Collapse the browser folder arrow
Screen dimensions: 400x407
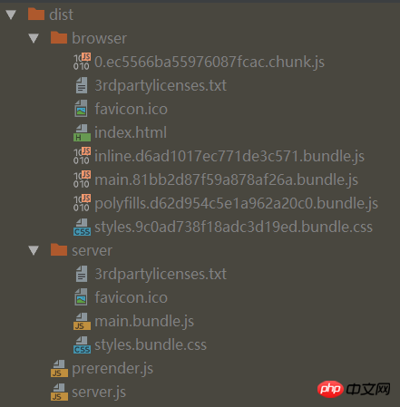pyautogui.click(x=34, y=38)
